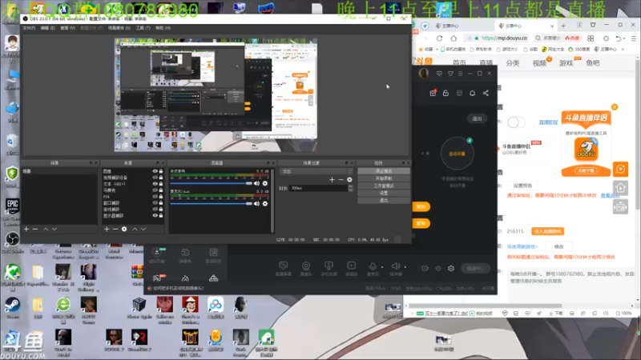This screenshot has height=360, width=641.
Task: Toggle visibility of 视频捕获设备 source
Action: pyautogui.click(x=155, y=178)
